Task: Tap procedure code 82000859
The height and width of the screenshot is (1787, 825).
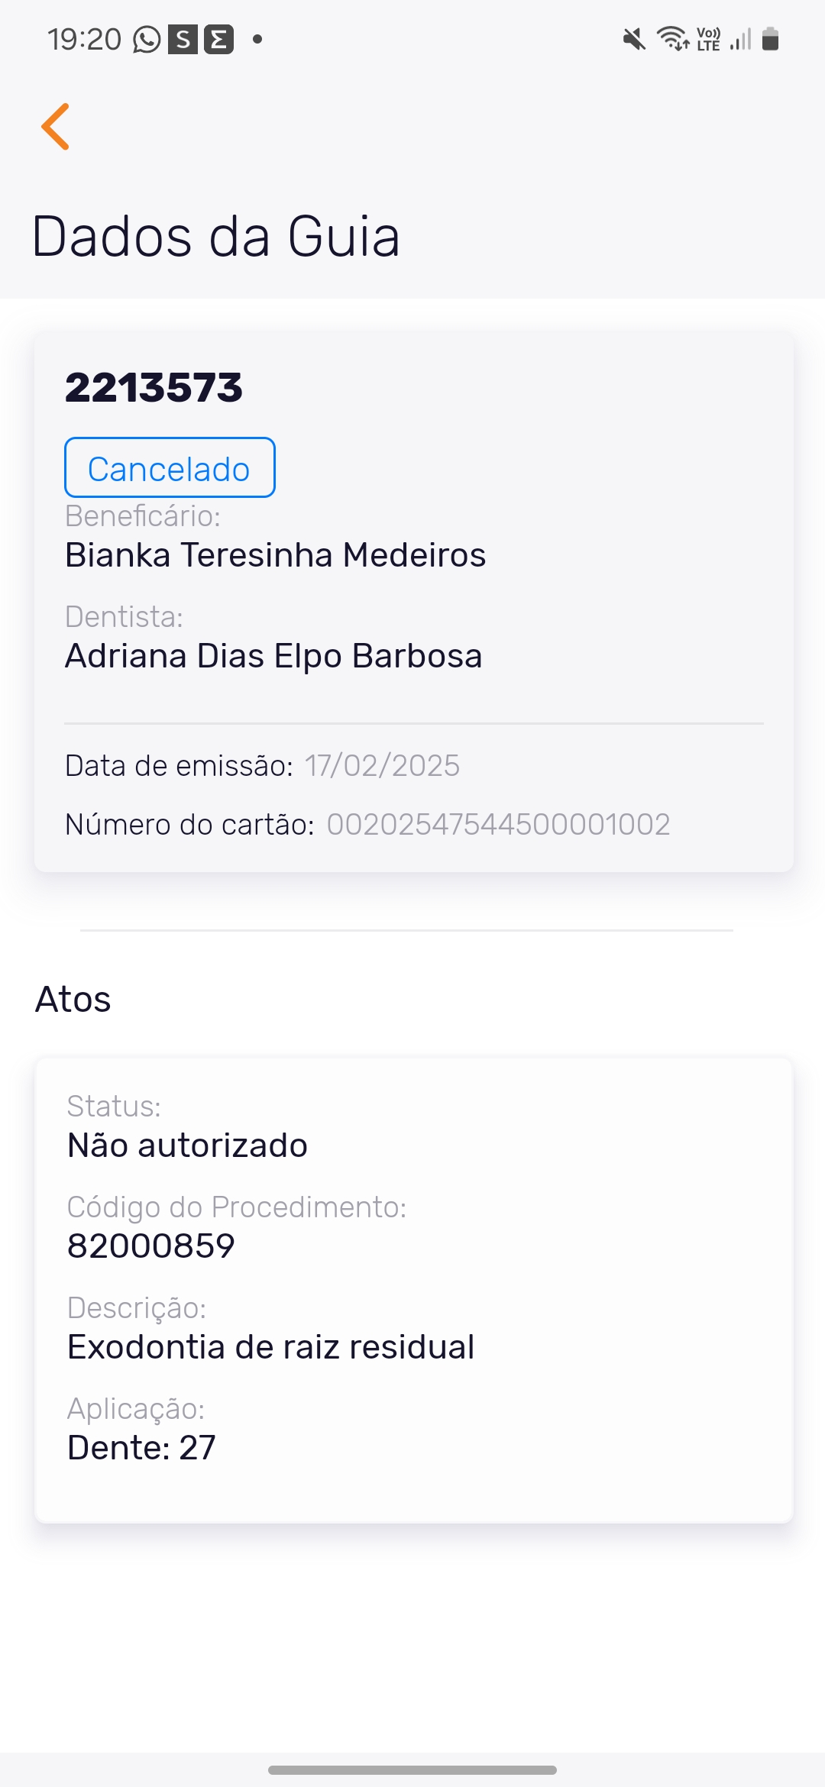Action: (151, 1246)
